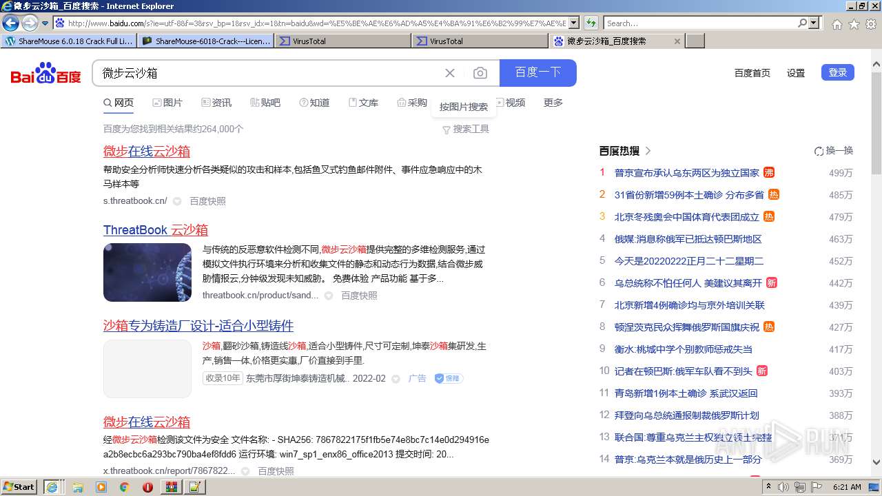Expand 百度热搜 chevron
This screenshot has height=496, width=882.
point(648,151)
